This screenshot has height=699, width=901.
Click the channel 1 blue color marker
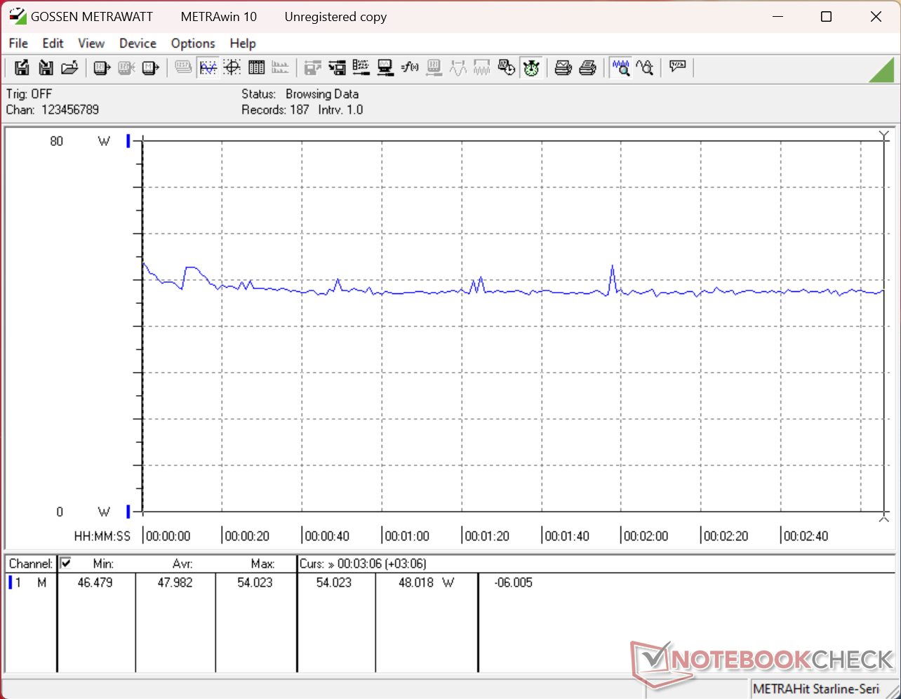pyautogui.click(x=11, y=582)
